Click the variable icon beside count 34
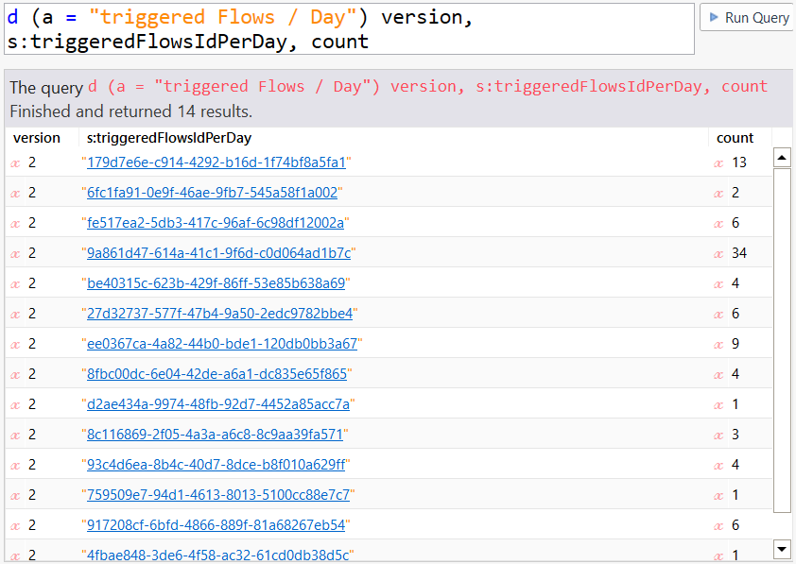796x564 pixels. click(x=718, y=253)
